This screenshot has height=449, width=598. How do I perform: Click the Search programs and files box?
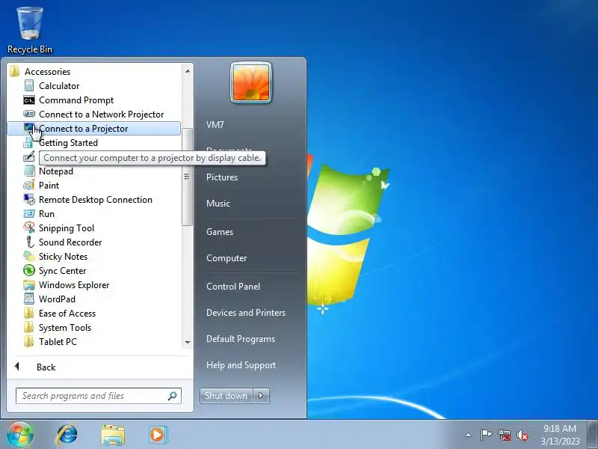coord(99,396)
